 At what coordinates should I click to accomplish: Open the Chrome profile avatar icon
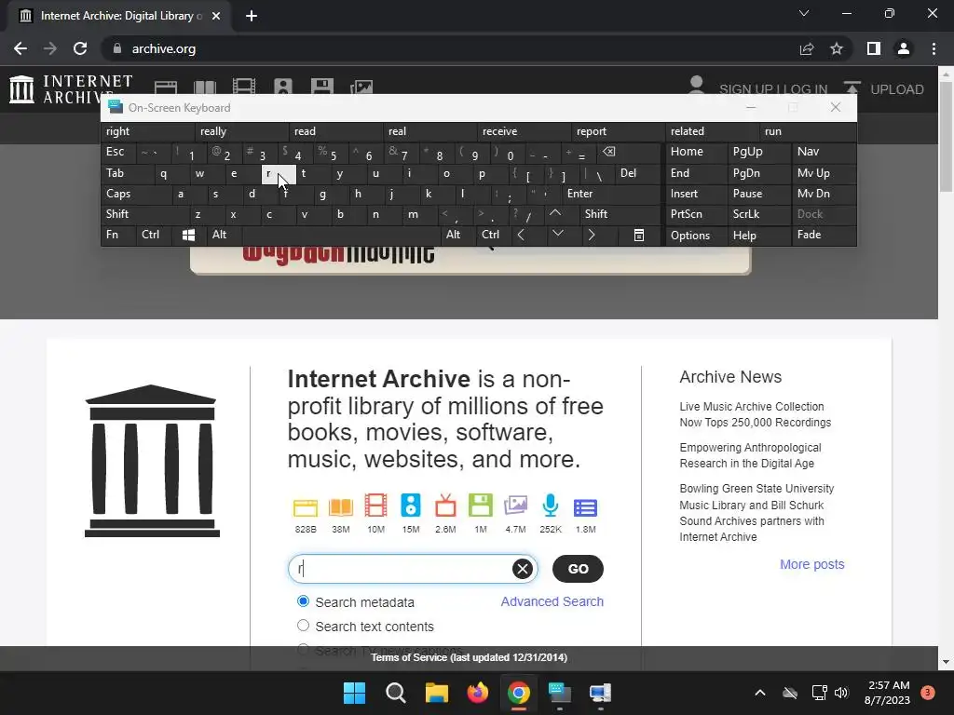coord(904,48)
